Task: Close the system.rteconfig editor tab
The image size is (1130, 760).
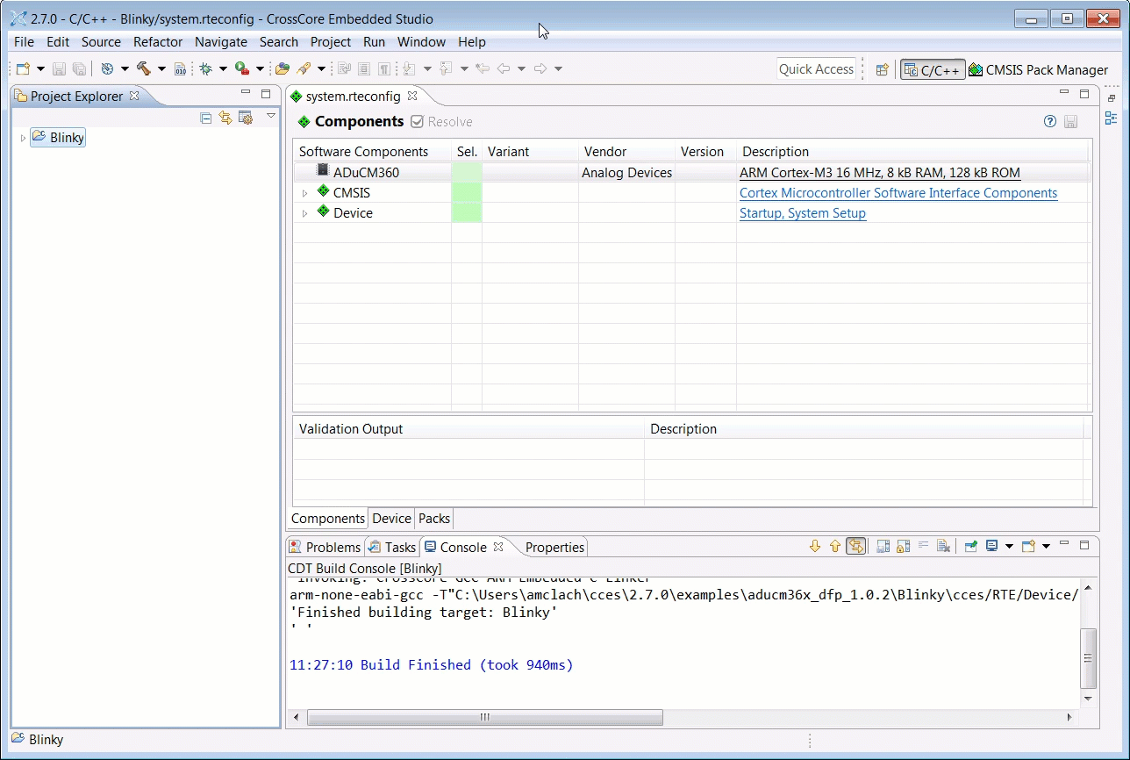Action: coord(412,96)
